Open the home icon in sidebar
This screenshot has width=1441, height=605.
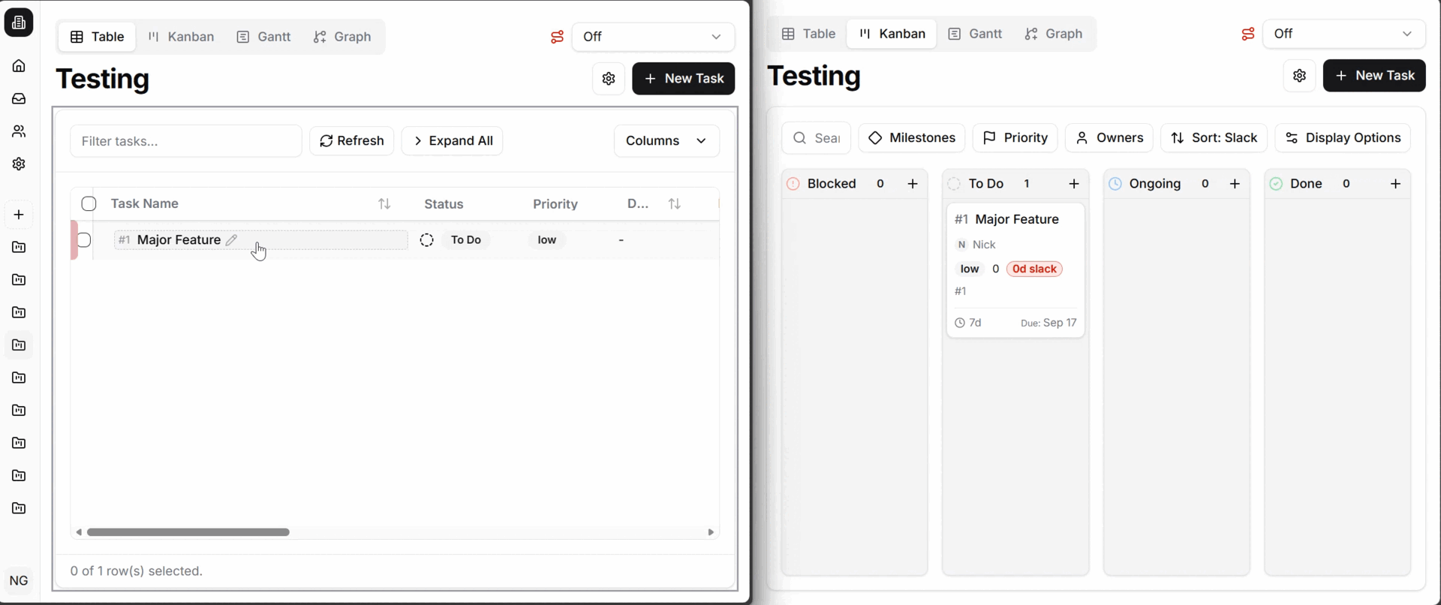coord(19,66)
